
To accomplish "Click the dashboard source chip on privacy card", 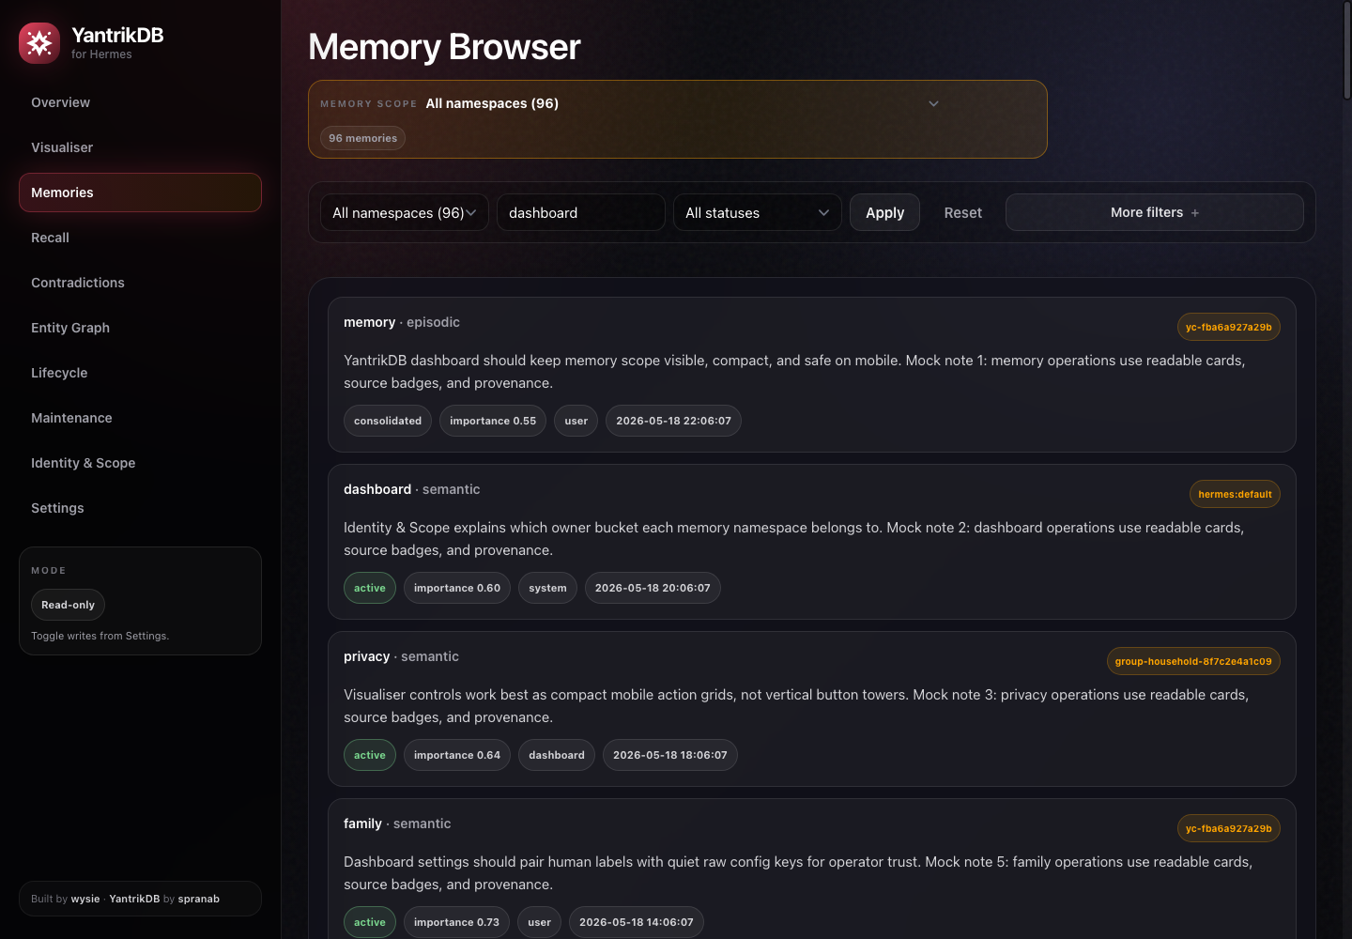I will tap(557, 755).
